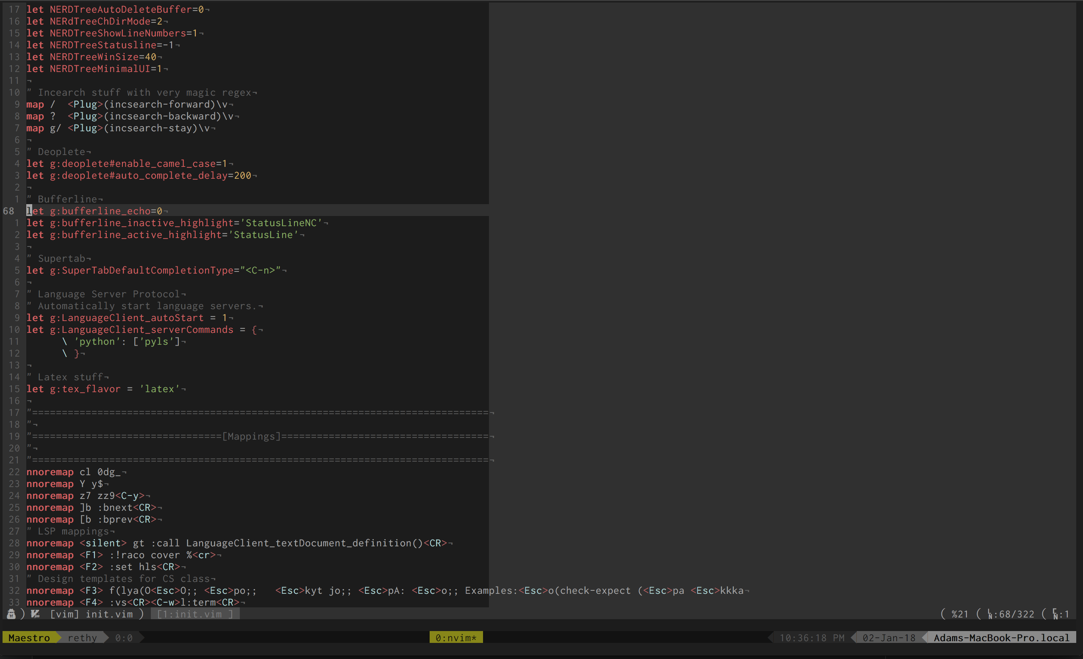Click the highlighted line number 68 in gutter
The width and height of the screenshot is (1083, 659).
9,211
